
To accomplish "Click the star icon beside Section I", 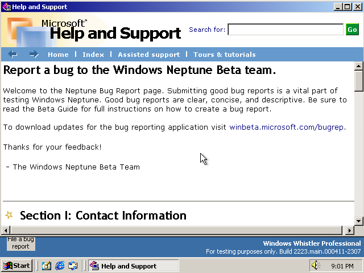I will click(9, 216).
